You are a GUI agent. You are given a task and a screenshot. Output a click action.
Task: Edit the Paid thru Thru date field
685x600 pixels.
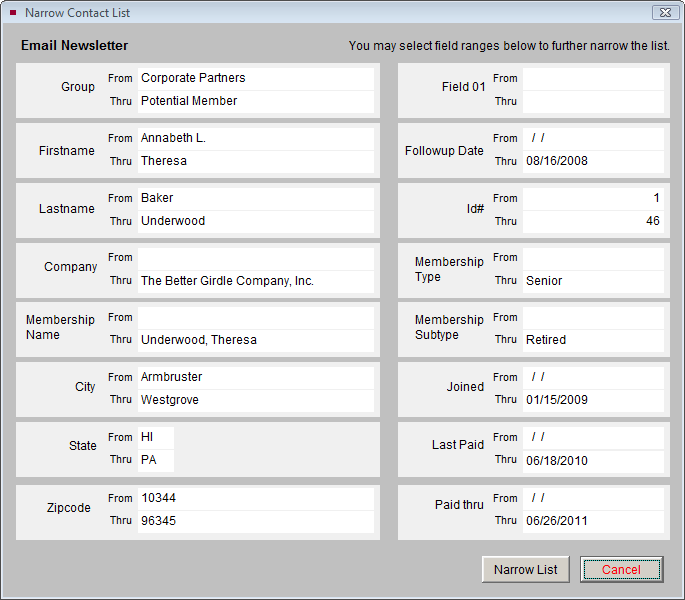pyautogui.click(x=592, y=520)
